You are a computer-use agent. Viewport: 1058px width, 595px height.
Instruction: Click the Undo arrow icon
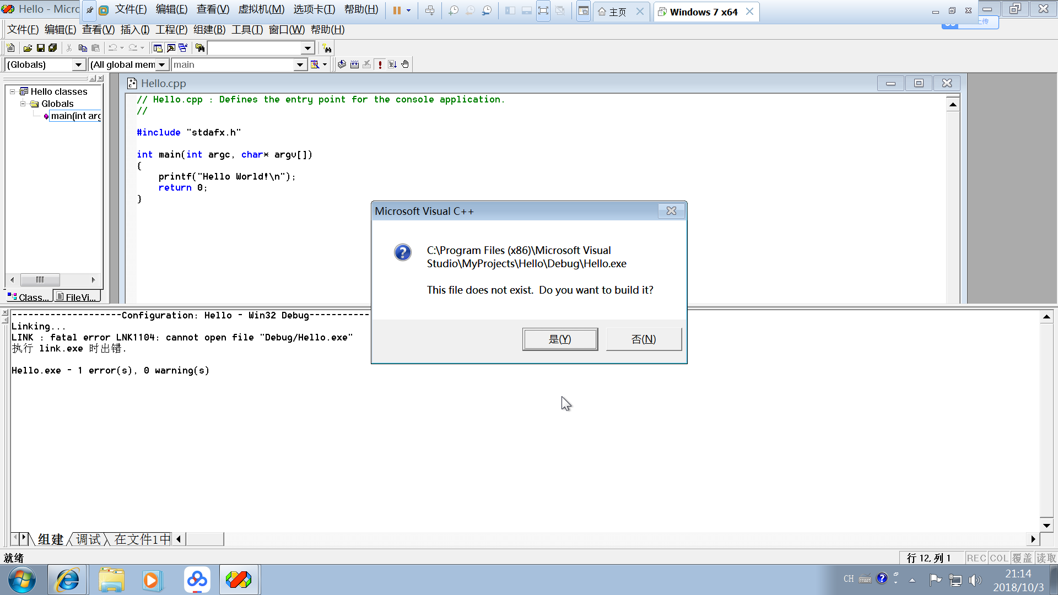click(113, 48)
